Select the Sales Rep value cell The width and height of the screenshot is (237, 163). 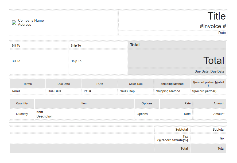[x=136, y=91]
